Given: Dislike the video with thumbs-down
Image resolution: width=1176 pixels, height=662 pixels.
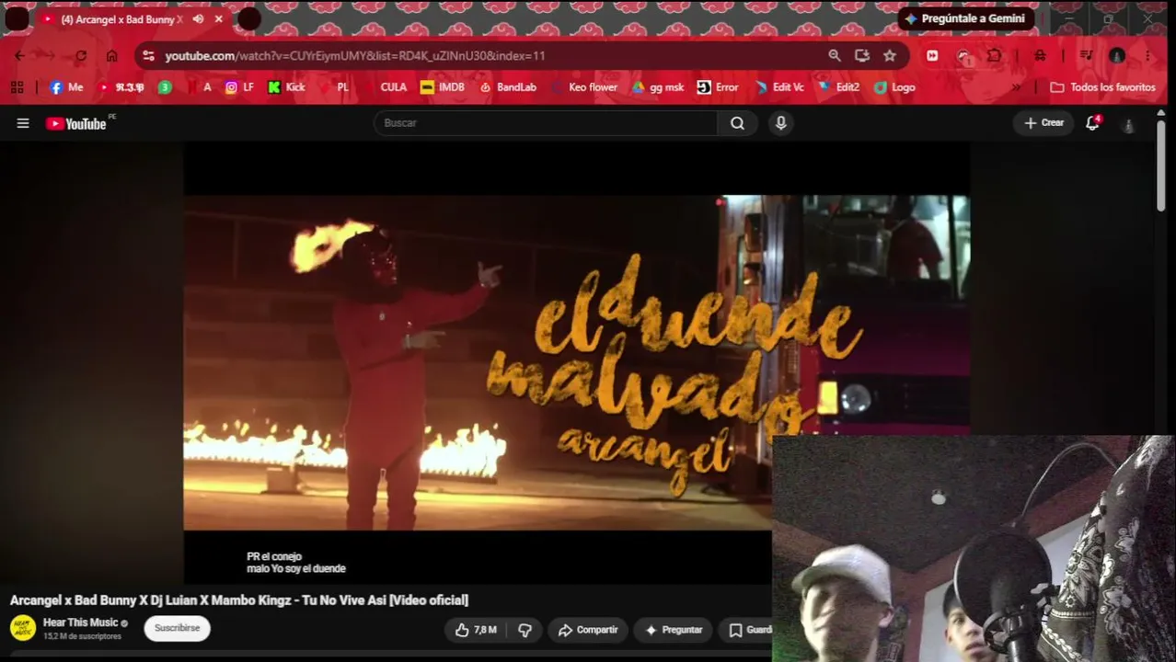Looking at the screenshot, I should pos(525,630).
